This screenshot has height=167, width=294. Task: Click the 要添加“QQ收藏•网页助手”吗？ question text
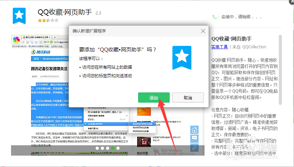[117, 50]
